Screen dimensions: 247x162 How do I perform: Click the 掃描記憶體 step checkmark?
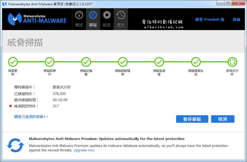86,62
